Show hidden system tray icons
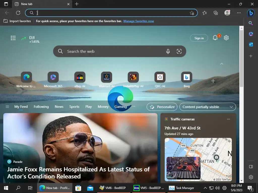258x193 pixels. 205,188
